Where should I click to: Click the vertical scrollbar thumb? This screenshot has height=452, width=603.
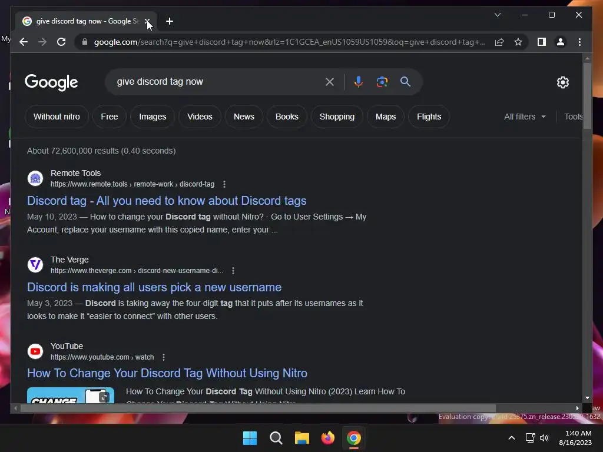pos(587,96)
